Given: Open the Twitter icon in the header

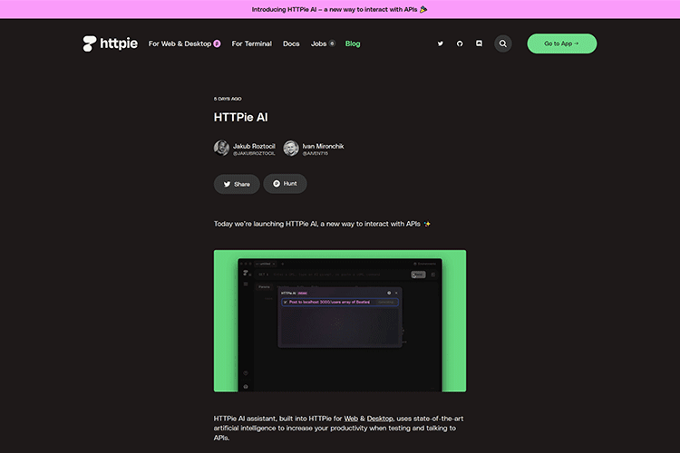Looking at the screenshot, I should [x=440, y=43].
